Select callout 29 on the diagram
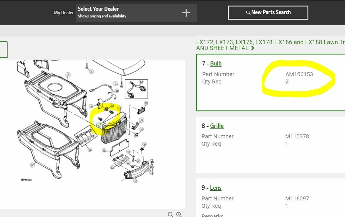Screen dimensions: 345x217 coord(90,150)
